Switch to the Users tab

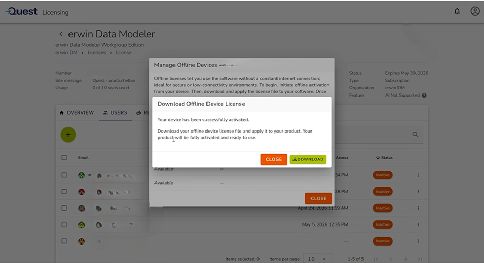coord(115,112)
